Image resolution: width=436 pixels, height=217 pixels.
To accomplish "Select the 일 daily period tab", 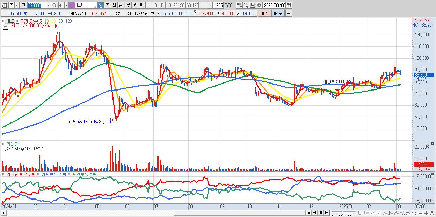I will click(101, 5).
